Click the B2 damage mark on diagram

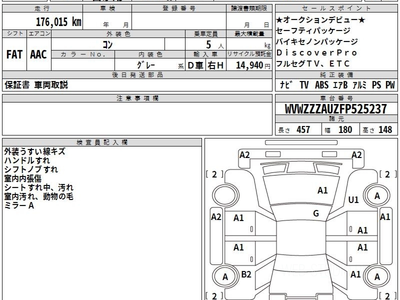246,274
